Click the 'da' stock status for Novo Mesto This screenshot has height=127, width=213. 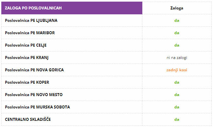click(x=177, y=95)
